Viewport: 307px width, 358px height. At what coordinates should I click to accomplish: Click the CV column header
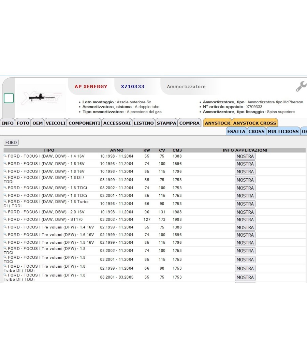[x=162, y=150]
